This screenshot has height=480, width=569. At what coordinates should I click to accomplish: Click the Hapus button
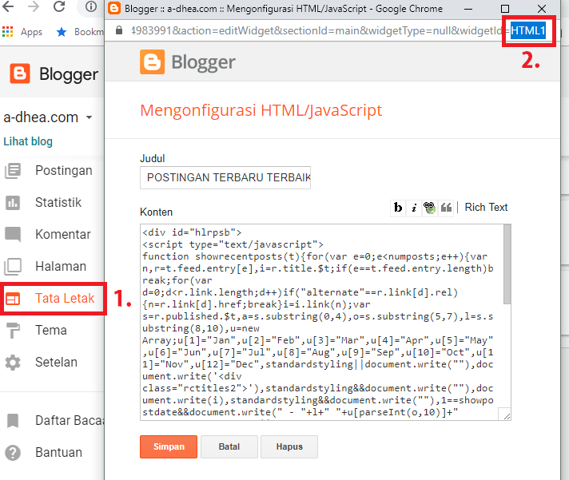pyautogui.click(x=289, y=446)
